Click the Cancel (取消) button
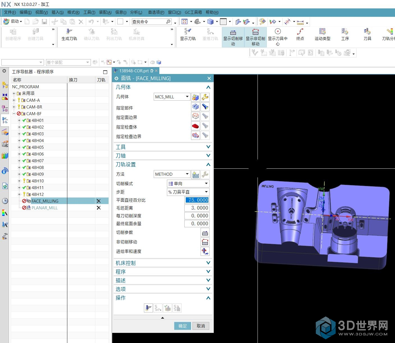Image resolution: width=395 pixels, height=343 pixels. tap(201, 326)
